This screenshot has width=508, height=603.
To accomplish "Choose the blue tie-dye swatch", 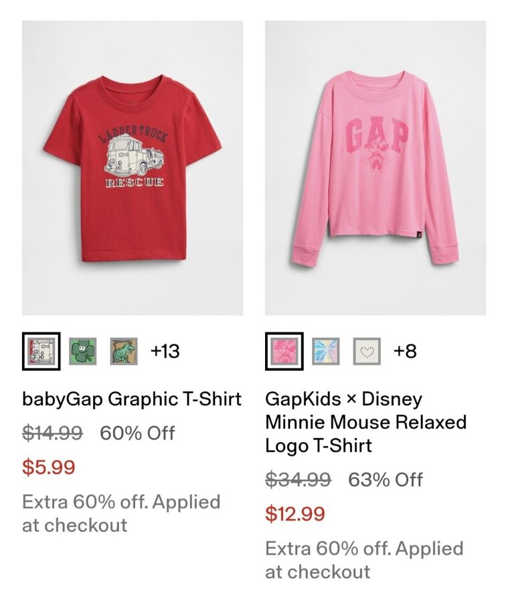I will tap(326, 350).
